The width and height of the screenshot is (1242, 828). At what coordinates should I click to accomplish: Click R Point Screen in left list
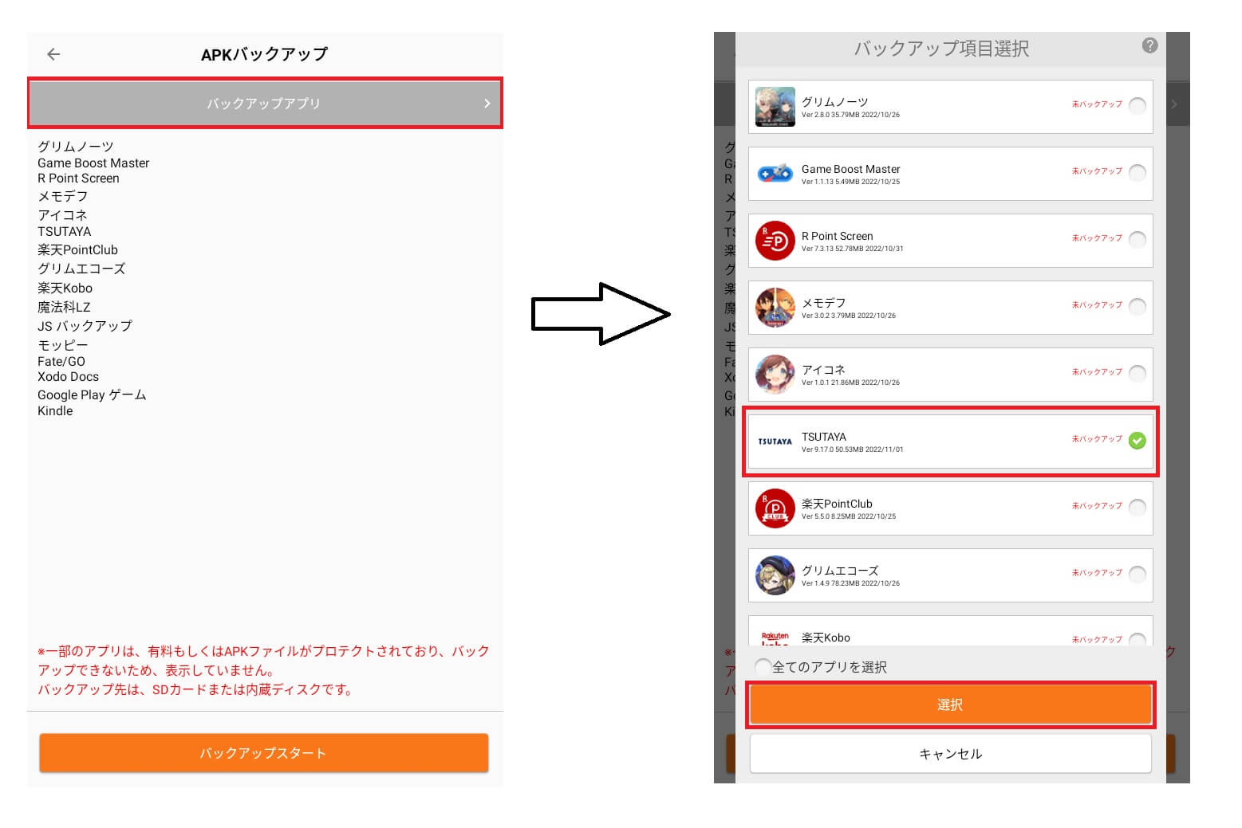[x=78, y=179]
